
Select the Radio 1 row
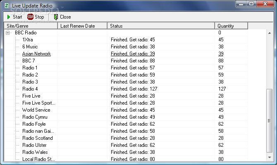(126, 68)
